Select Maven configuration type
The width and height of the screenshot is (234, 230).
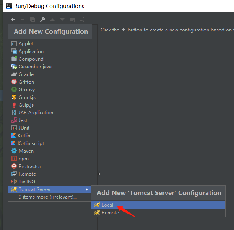click(x=50, y=151)
